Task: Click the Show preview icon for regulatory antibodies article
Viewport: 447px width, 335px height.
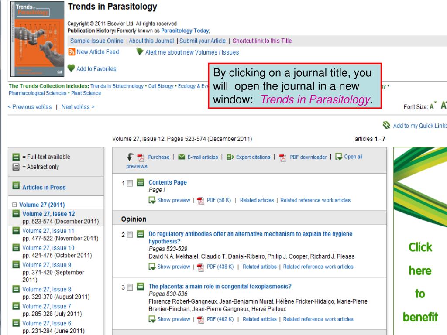Action: (152, 267)
